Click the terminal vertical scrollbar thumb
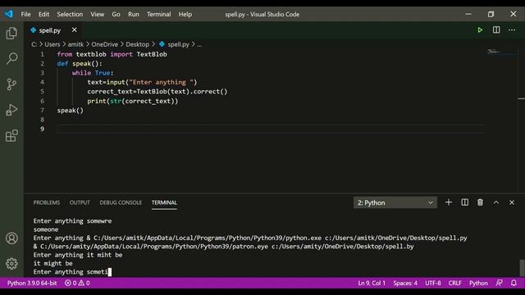 (x=522, y=268)
